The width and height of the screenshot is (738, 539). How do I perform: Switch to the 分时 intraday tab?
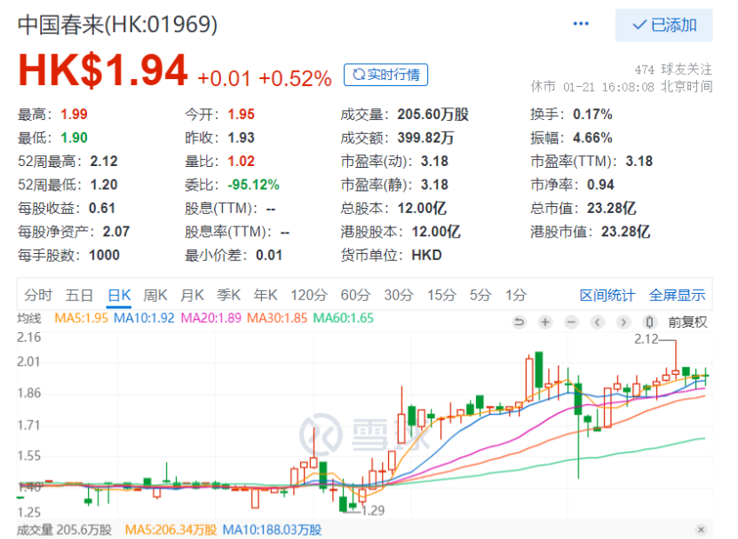click(x=38, y=295)
